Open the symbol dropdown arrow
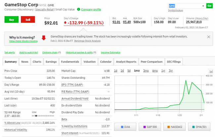Screen dimensions: 215x137 pos(203,6)
